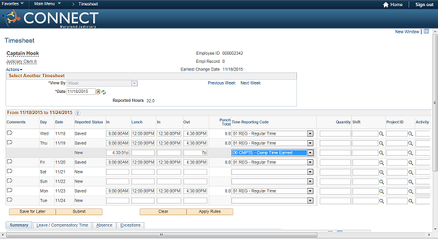The width and height of the screenshot is (438, 246).
Task: Open the Favorites menu
Action: tap(12, 4)
